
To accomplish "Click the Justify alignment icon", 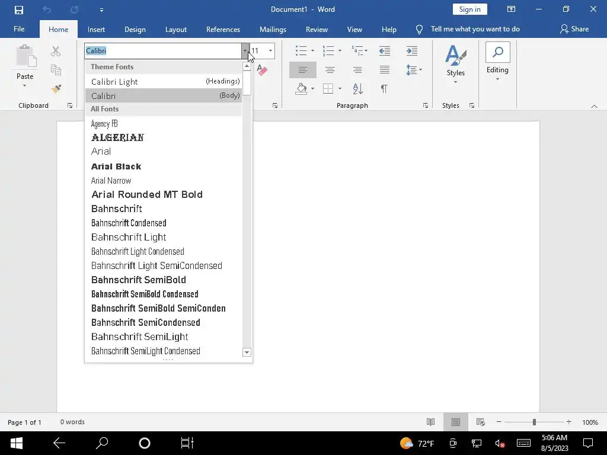I will pos(384,70).
